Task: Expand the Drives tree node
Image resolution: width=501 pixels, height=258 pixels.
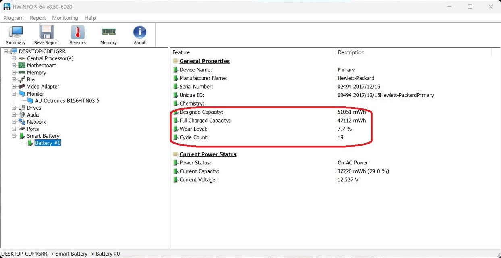Action: point(14,108)
